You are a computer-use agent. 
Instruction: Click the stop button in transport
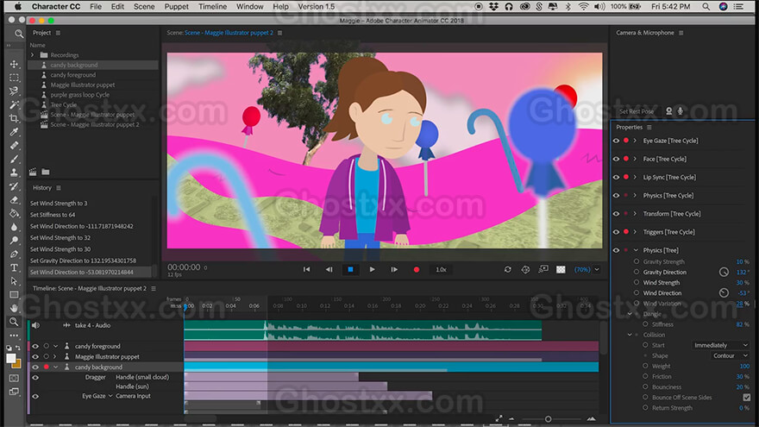[x=350, y=269]
